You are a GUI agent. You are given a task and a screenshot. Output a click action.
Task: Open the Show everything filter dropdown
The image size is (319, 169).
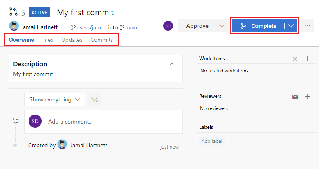click(x=54, y=99)
